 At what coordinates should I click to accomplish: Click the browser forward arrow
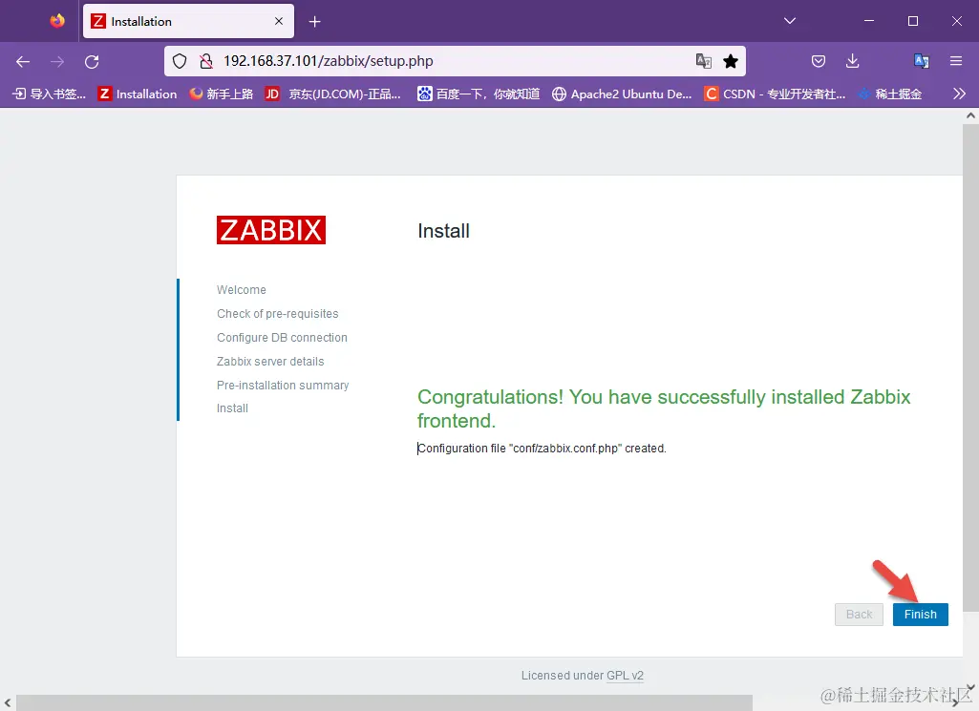[56, 61]
